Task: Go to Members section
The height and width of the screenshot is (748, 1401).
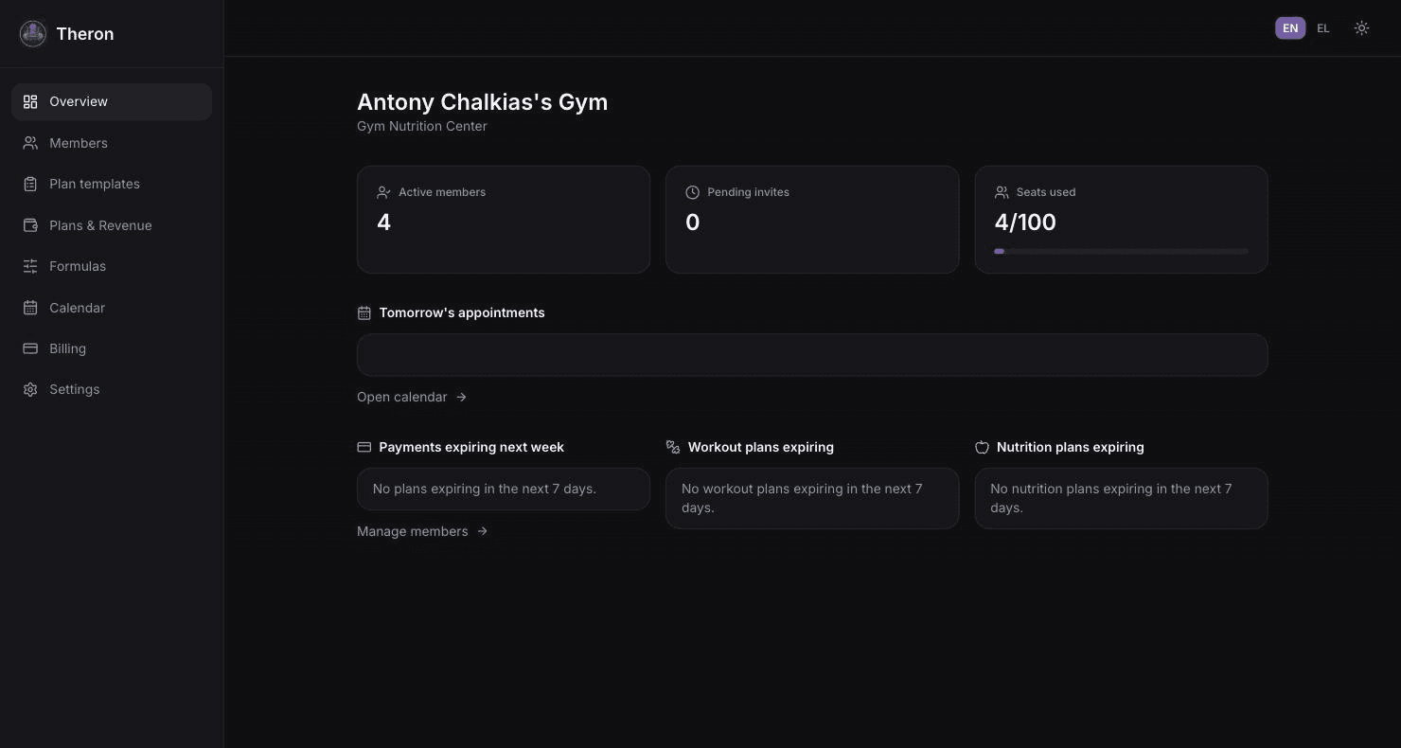Action: (112, 143)
